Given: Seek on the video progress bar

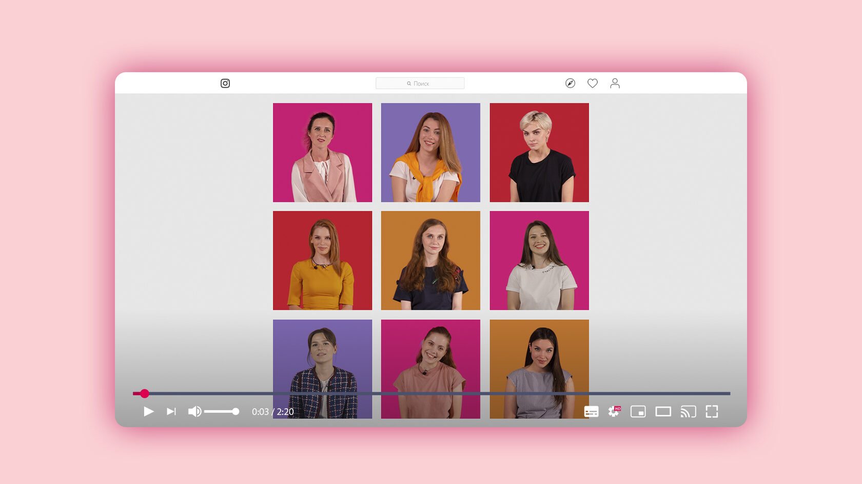Looking at the screenshot, I should pyautogui.click(x=431, y=393).
